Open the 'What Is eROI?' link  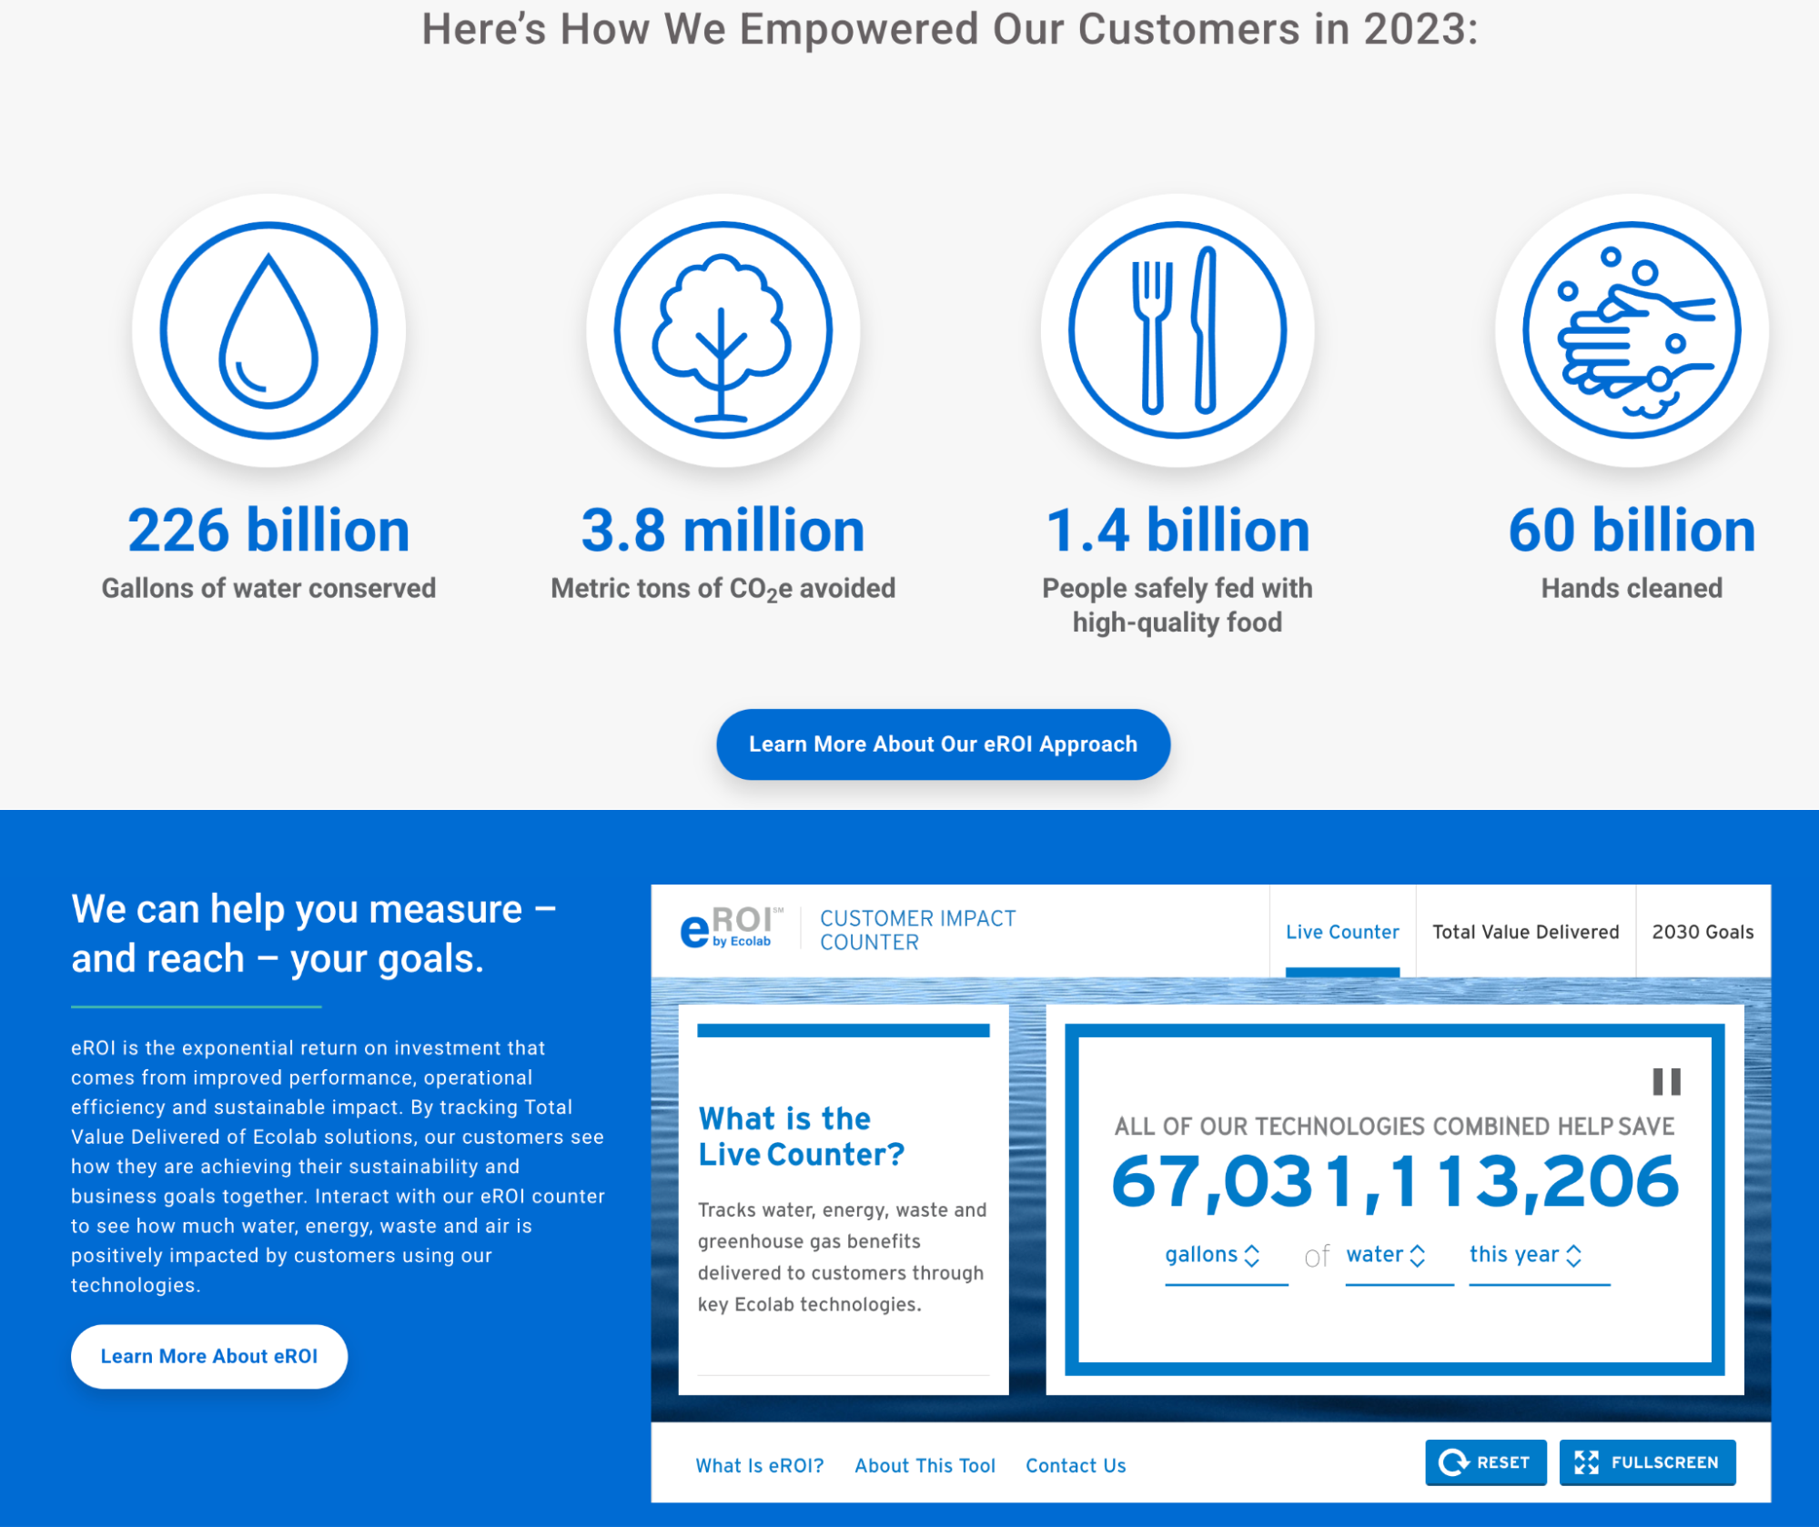click(x=760, y=1464)
